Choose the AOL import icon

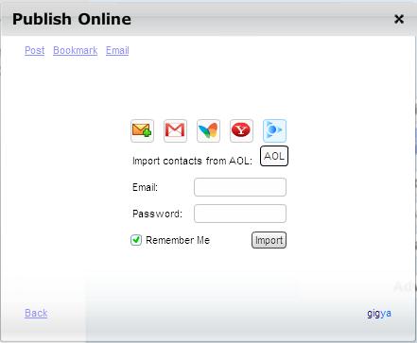pyautogui.click(x=274, y=130)
